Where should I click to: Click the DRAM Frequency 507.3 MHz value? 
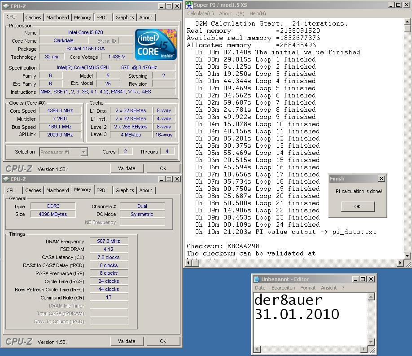click(x=109, y=241)
